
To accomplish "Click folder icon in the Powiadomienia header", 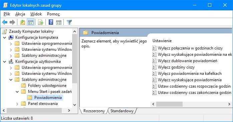I will pyautogui.click(x=85, y=32).
